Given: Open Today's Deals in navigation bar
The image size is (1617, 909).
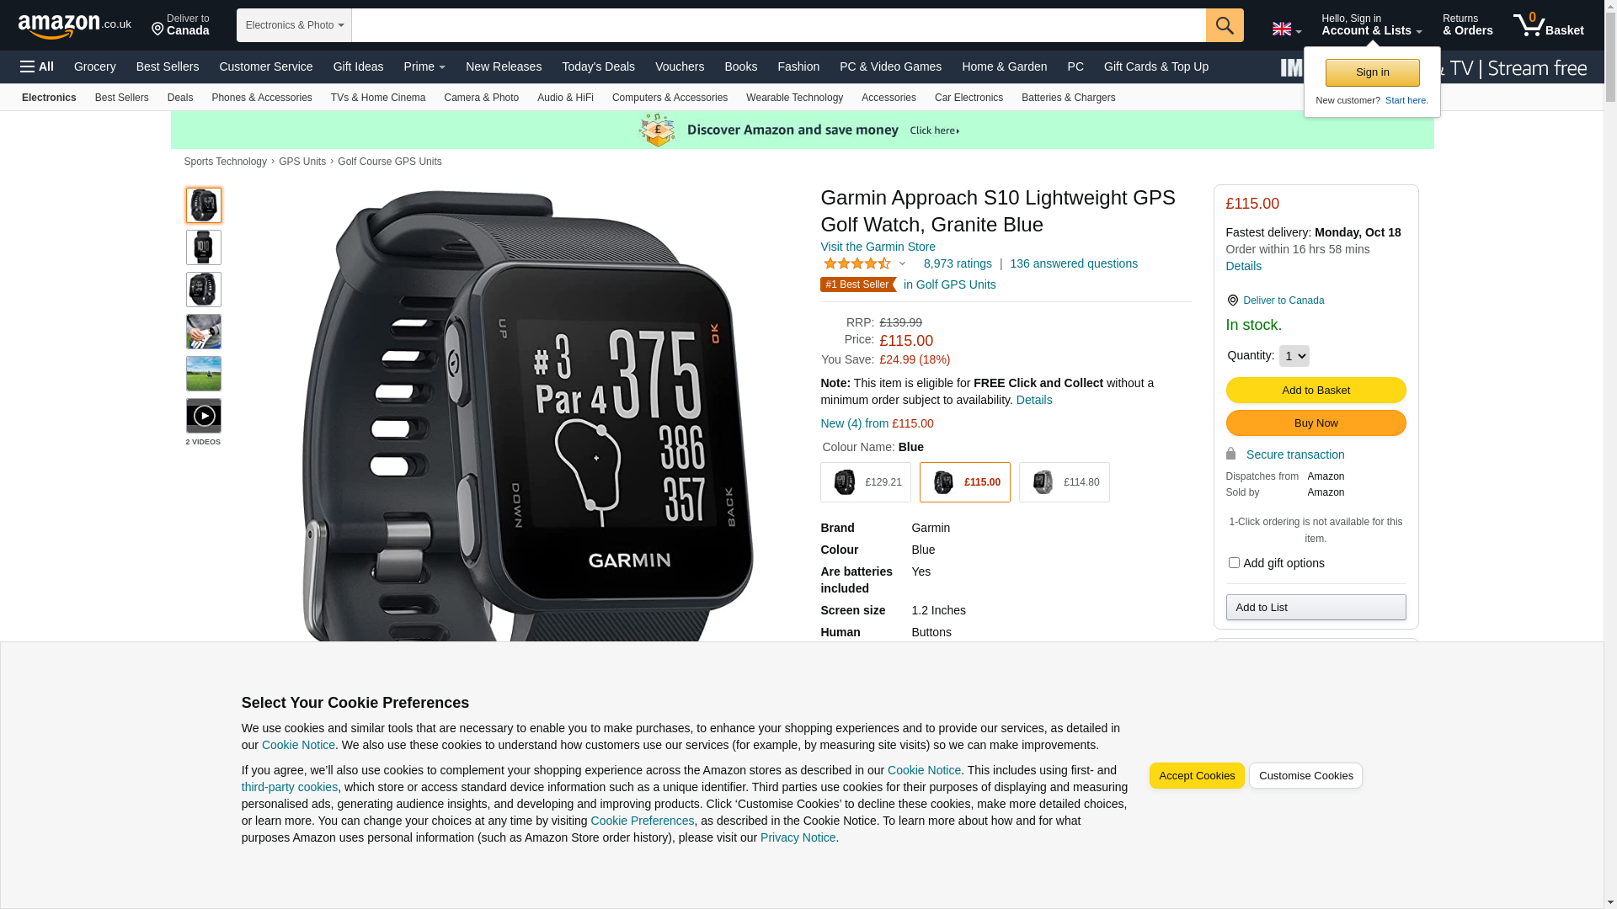Looking at the screenshot, I should pos(598,66).
